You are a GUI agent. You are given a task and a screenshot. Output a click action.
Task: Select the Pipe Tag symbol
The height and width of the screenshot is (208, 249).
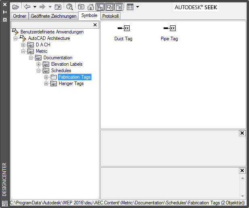click(x=169, y=33)
